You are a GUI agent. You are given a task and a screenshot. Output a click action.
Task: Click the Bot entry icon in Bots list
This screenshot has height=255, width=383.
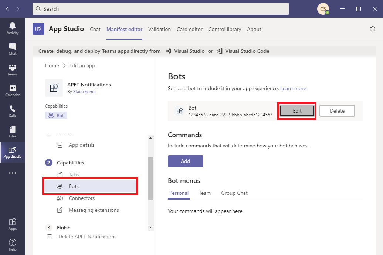[180, 111]
